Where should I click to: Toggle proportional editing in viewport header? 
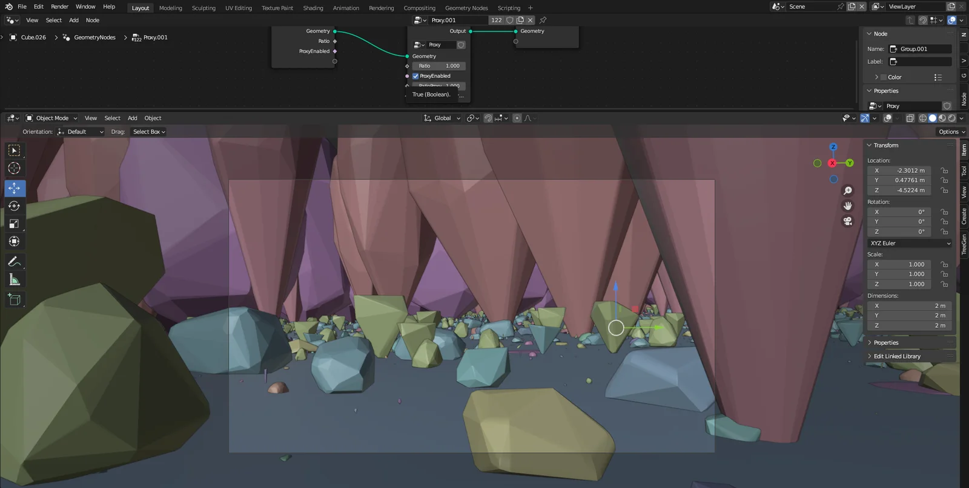[517, 118]
